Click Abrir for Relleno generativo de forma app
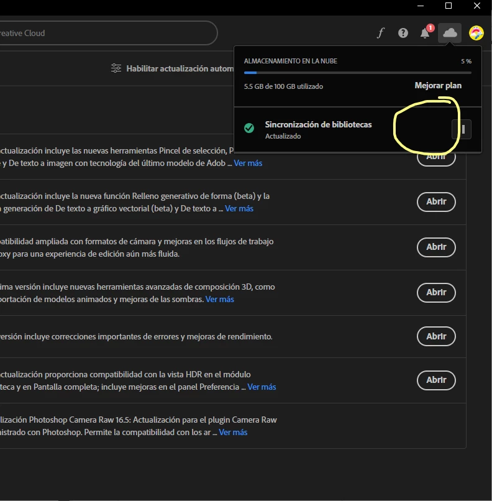The image size is (492, 501). pyautogui.click(x=436, y=201)
